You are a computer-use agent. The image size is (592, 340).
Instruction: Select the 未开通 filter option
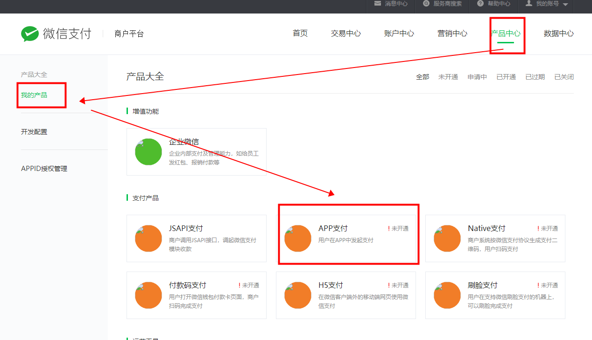pyautogui.click(x=448, y=77)
